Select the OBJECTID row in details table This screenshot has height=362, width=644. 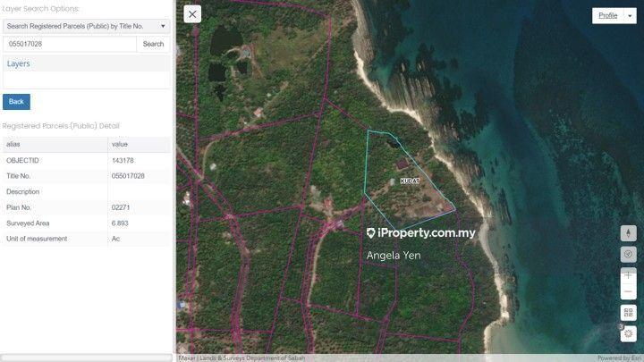pyautogui.click(x=86, y=160)
